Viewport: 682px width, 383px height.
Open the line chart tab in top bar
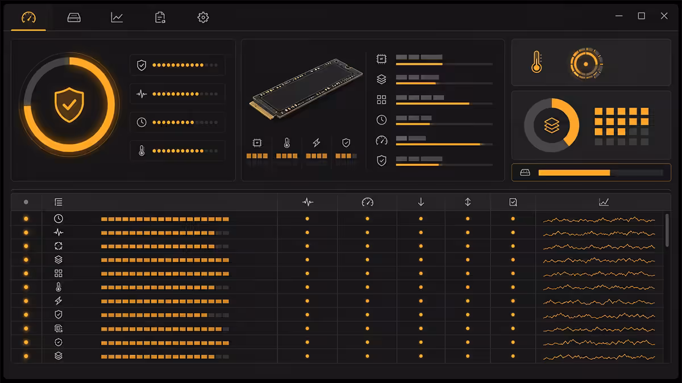117,18
